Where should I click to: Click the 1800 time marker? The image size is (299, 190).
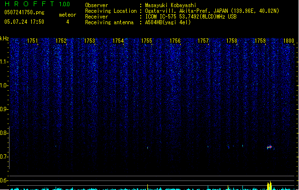pos(289,41)
